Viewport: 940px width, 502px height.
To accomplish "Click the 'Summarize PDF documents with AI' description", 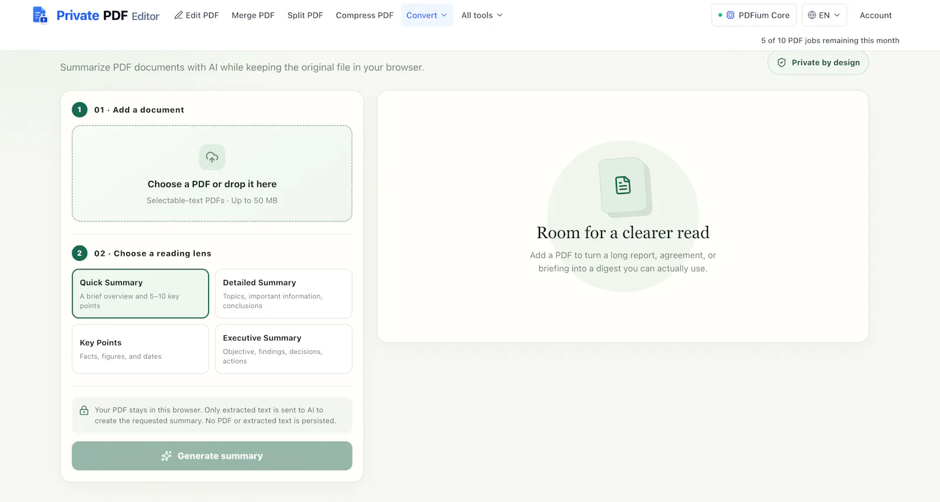I will [x=242, y=68].
